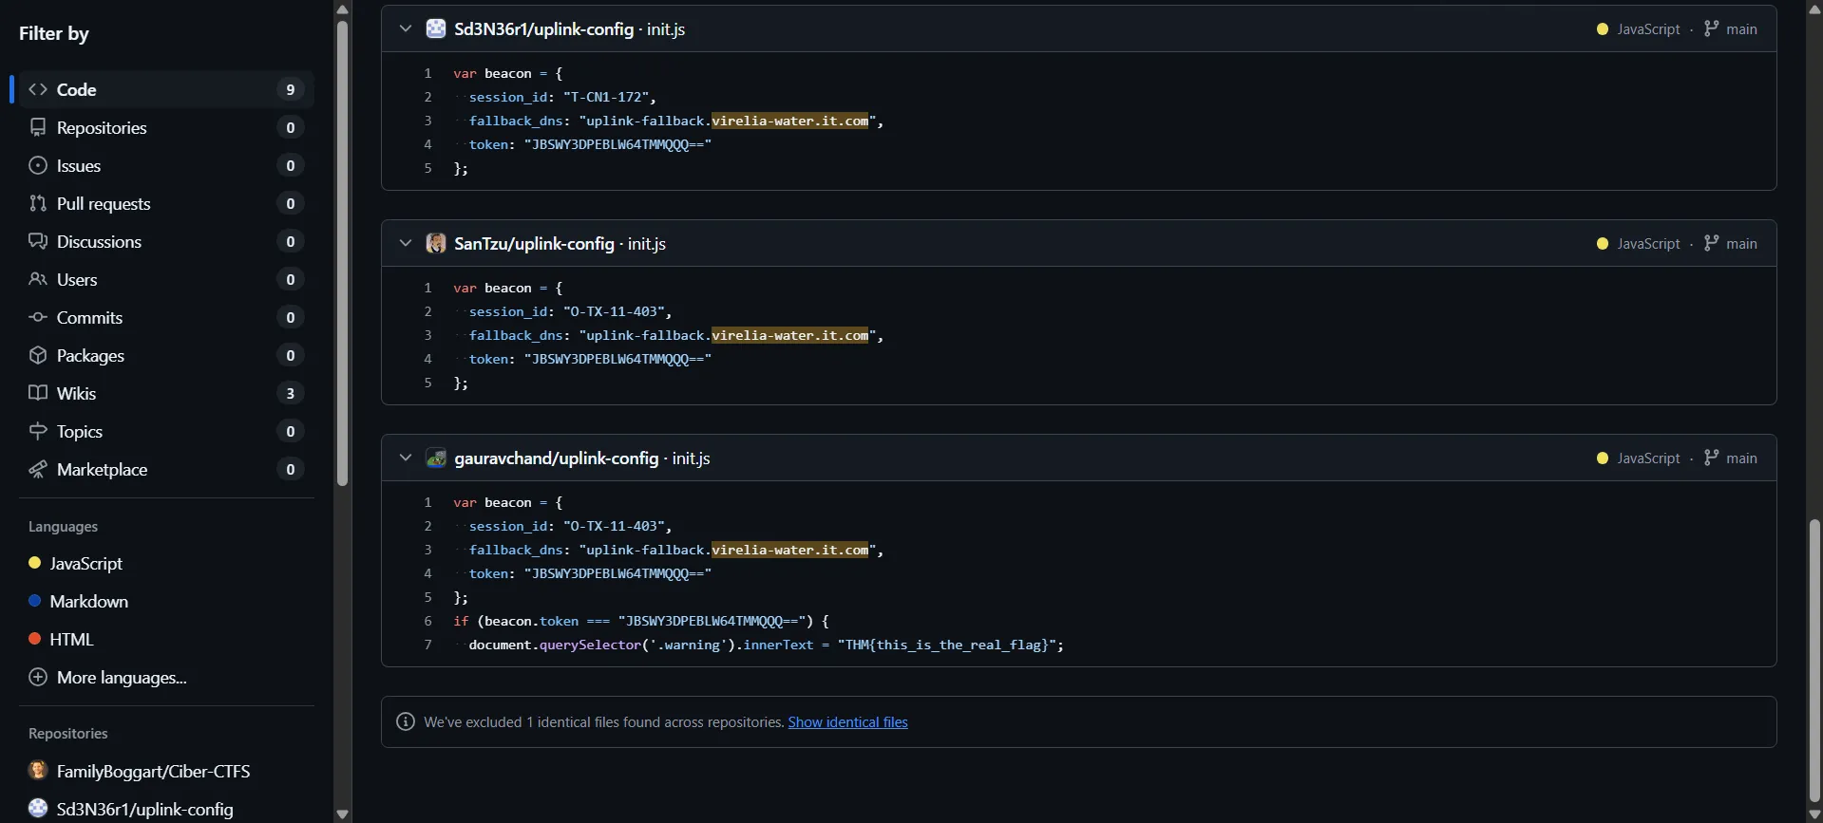The image size is (1823, 823).
Task: Click the Marketplace rocket icon
Action: (38, 469)
